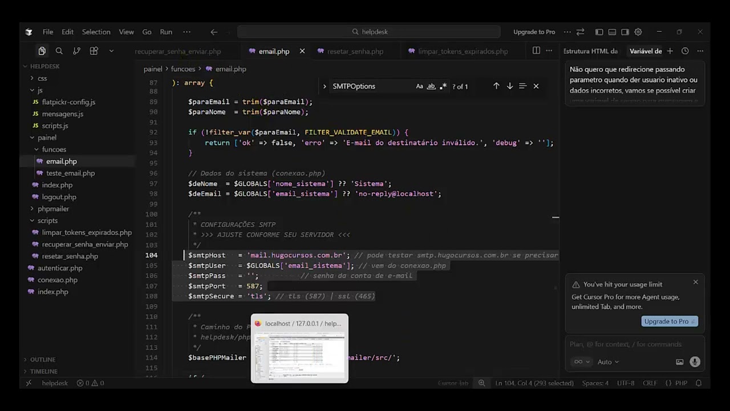
Task: Switch to resetar_senha.php editor tab
Action: tap(355, 51)
